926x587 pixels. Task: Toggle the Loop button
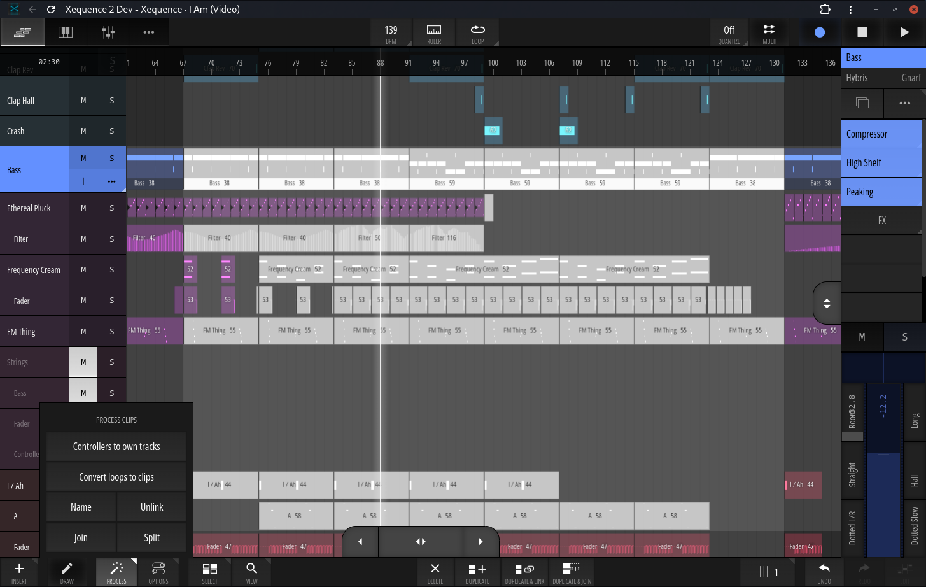coord(477,33)
